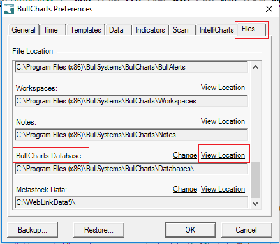This screenshot has height=244, width=280.
Task: Click the Workspaces path field
Action: pyautogui.click(x=131, y=101)
